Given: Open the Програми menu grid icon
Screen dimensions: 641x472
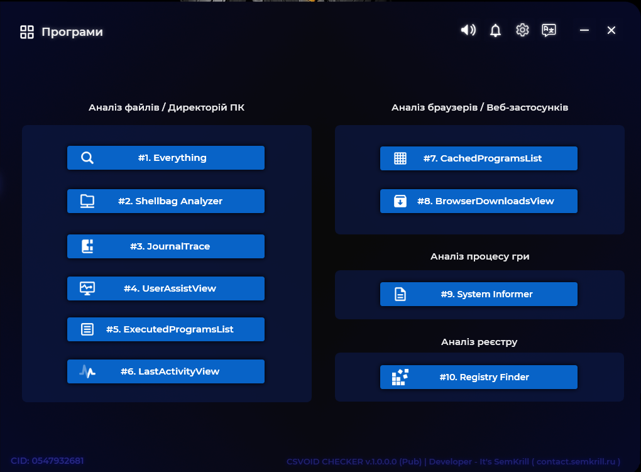Looking at the screenshot, I should click(x=27, y=32).
